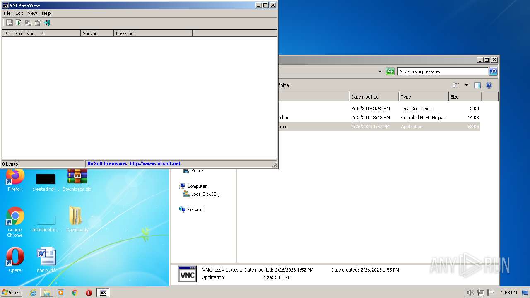530x298 pixels.
Task: Open the view options dropdown arrow in Explorer
Action: click(466, 85)
